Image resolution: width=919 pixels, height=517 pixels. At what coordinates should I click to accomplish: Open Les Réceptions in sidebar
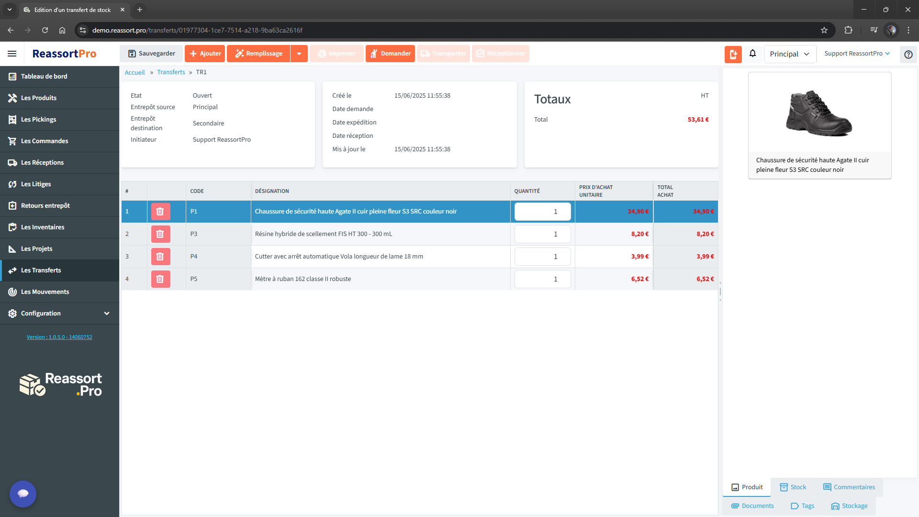click(59, 163)
